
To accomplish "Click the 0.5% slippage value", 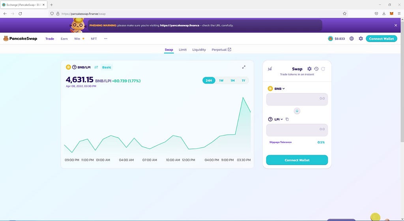I will tap(321, 142).
